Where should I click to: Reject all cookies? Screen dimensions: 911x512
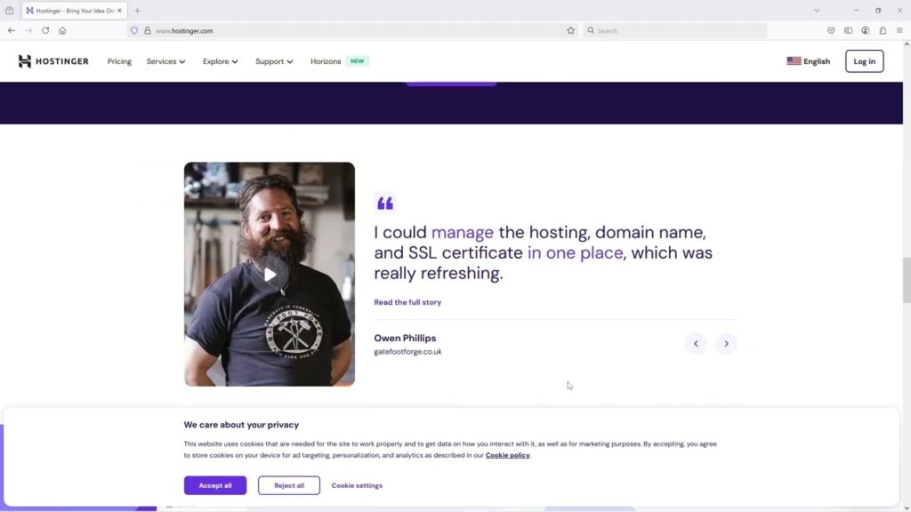click(289, 485)
